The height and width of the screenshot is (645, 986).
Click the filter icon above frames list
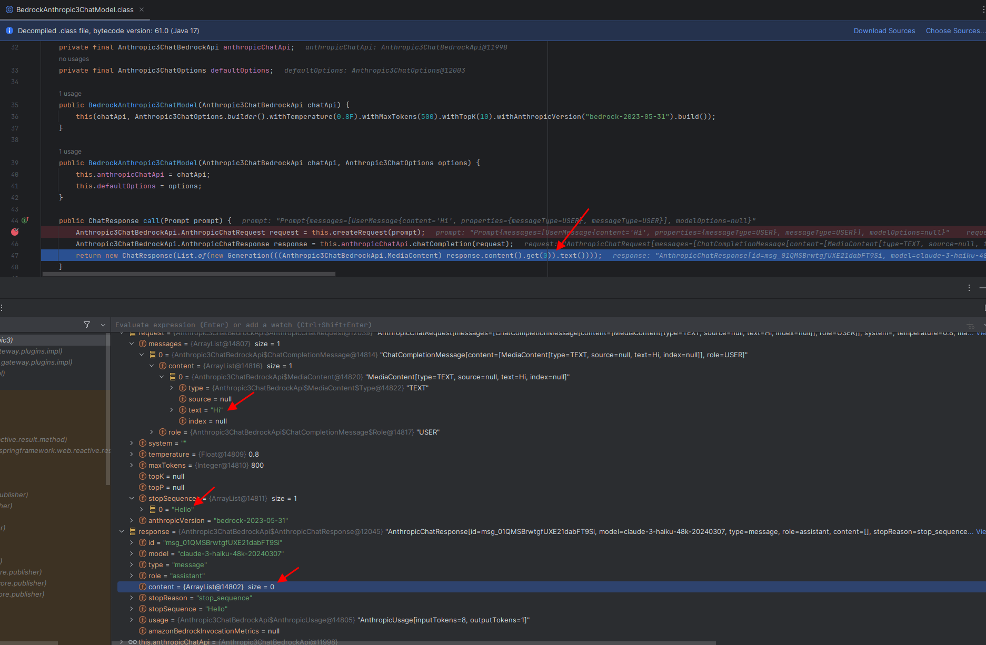click(86, 325)
